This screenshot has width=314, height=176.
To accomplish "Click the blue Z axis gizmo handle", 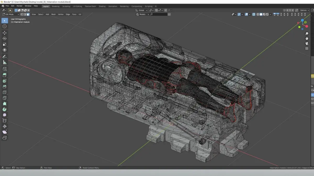I will click(302, 20).
